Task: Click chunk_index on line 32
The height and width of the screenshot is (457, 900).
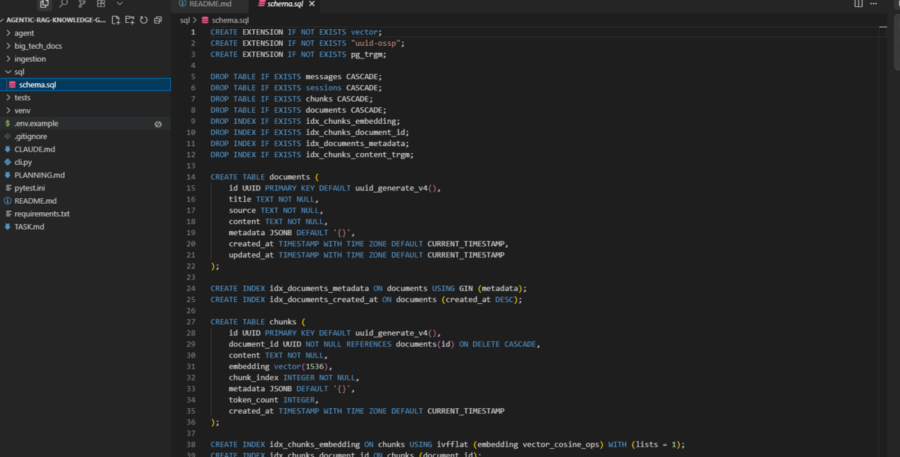Action: click(x=254, y=378)
